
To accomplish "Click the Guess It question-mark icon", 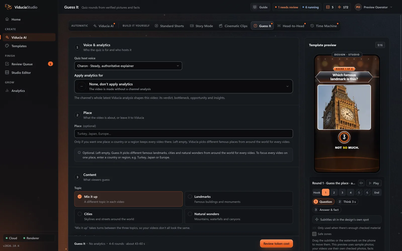I will [255, 26].
